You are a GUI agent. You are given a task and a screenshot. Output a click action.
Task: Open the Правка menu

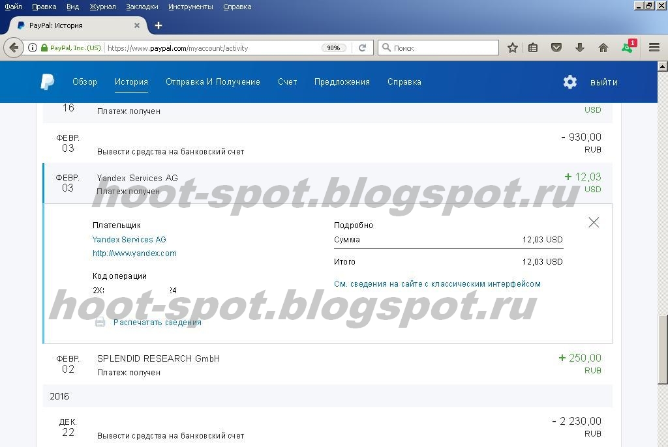click(x=44, y=7)
